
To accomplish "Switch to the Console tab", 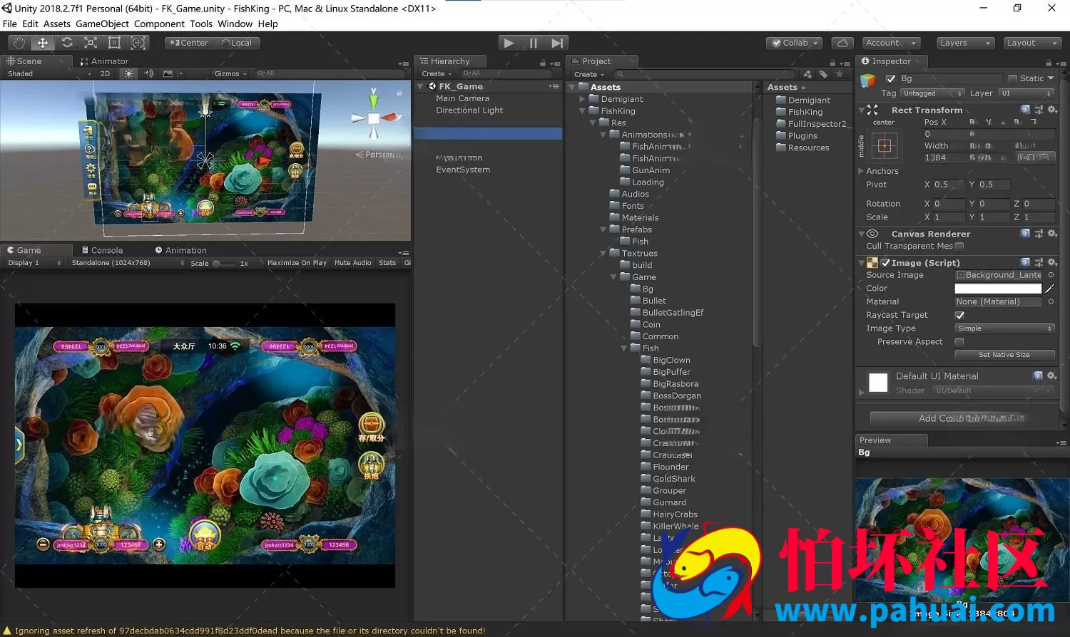I will click(102, 250).
